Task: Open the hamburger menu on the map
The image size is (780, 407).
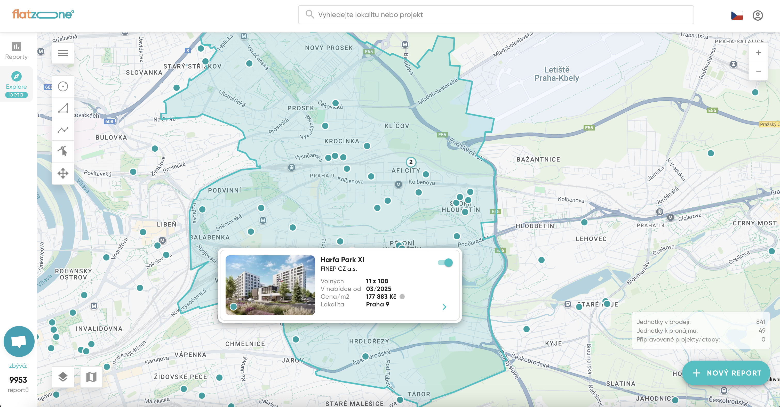Action: pos(63,53)
